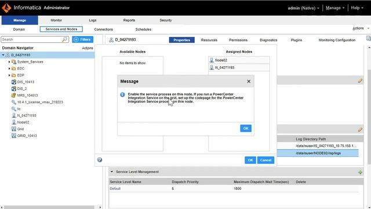Switch to the Monitor tab
This screenshot has height=209, width=371.
click(x=56, y=20)
